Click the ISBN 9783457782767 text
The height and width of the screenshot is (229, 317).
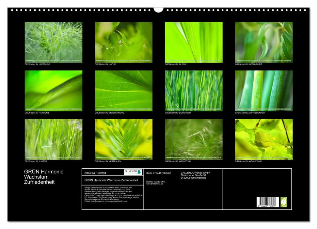pos(159,173)
